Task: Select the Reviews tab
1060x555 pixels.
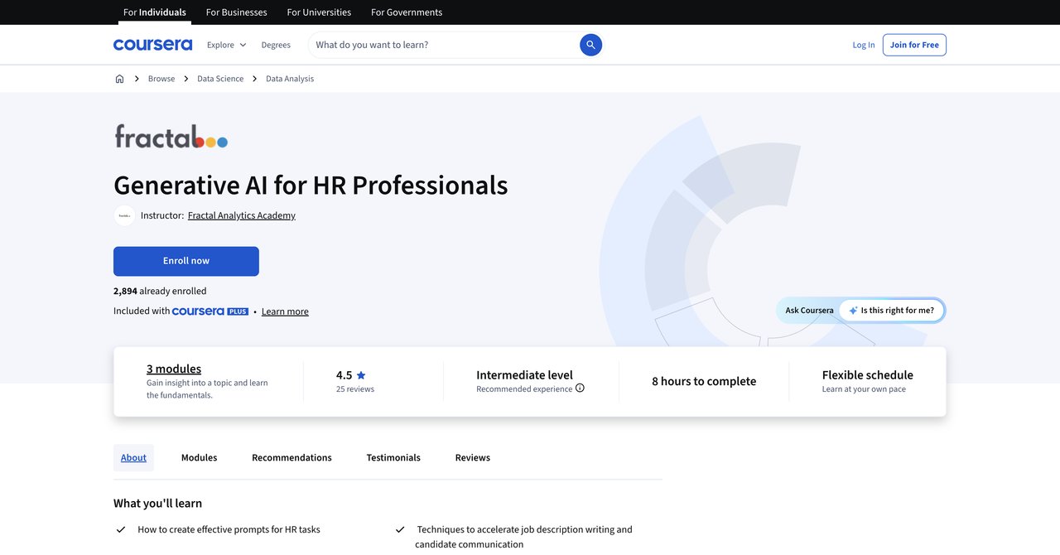Action: [473, 458]
